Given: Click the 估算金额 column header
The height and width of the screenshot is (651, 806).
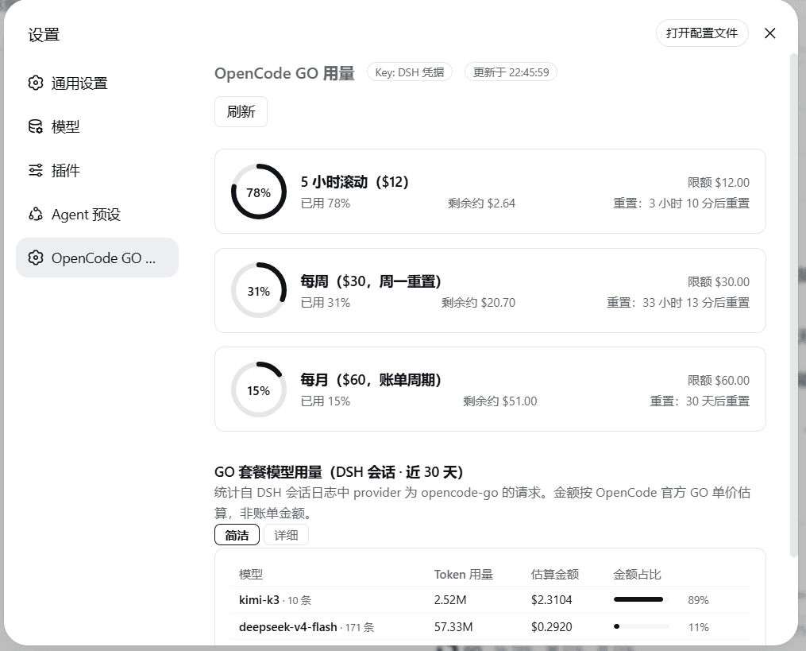Looking at the screenshot, I should [555, 575].
